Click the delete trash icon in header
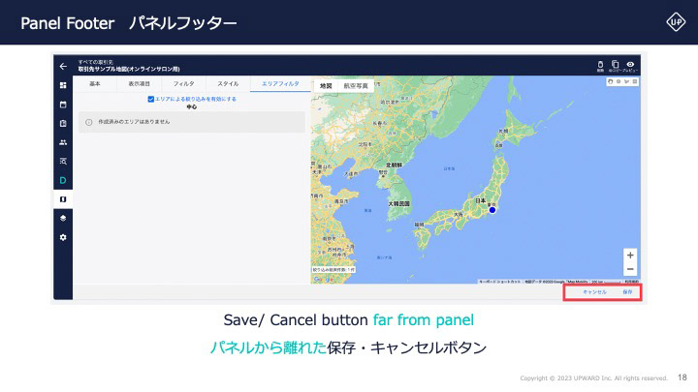698x392 pixels. (x=600, y=66)
